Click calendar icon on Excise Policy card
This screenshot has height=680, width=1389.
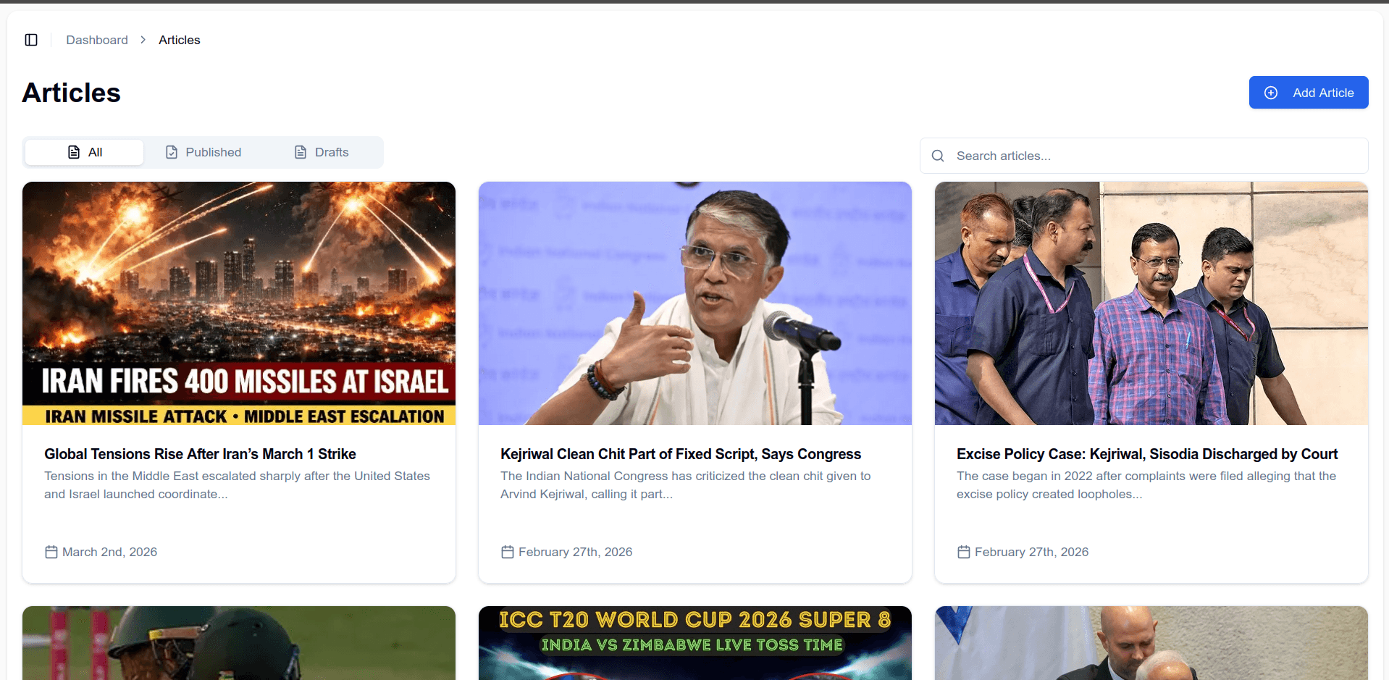pyautogui.click(x=964, y=552)
